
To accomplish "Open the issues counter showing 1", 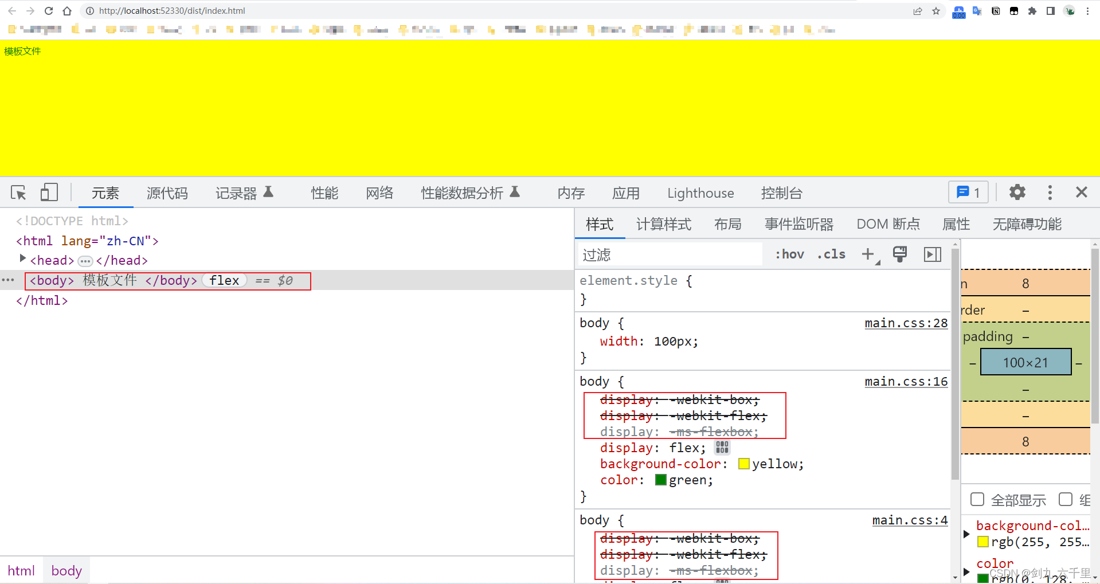I will 969,192.
